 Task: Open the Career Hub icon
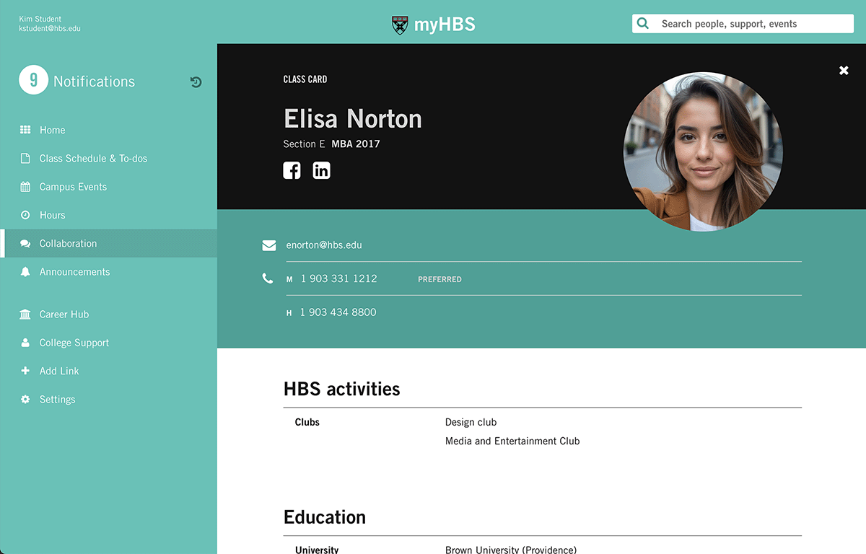point(26,314)
